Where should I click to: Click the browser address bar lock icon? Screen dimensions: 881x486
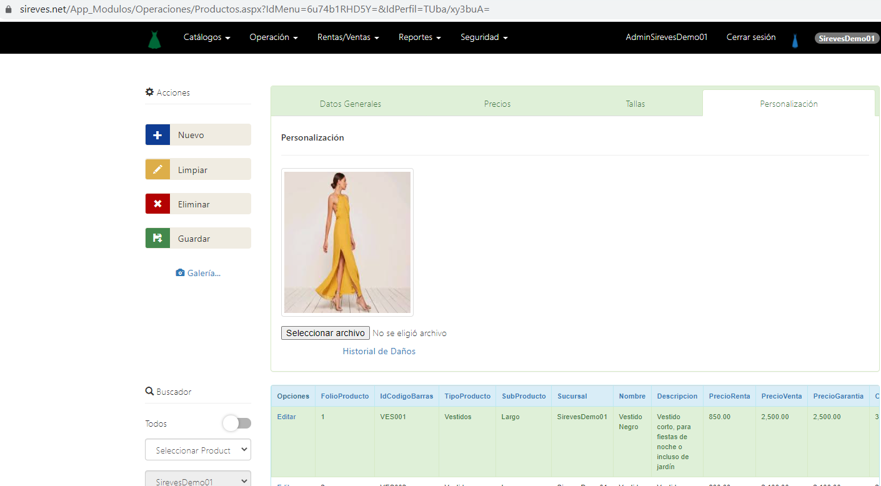click(8, 10)
